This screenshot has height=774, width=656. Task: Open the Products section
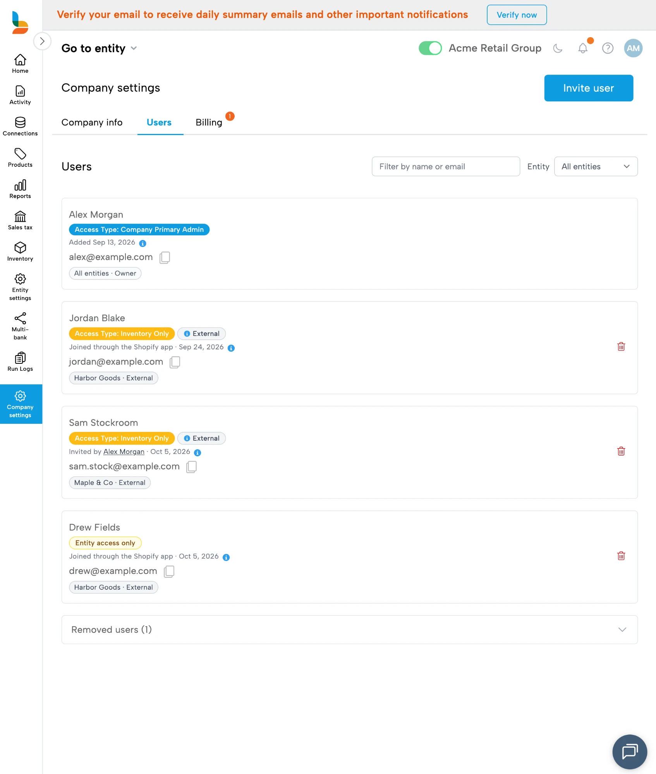tap(20, 158)
